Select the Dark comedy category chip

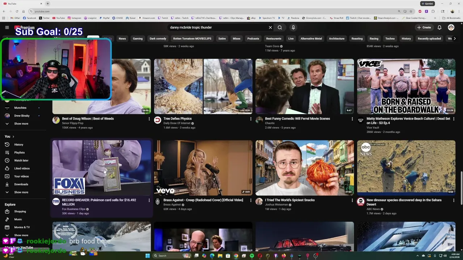click(x=158, y=39)
